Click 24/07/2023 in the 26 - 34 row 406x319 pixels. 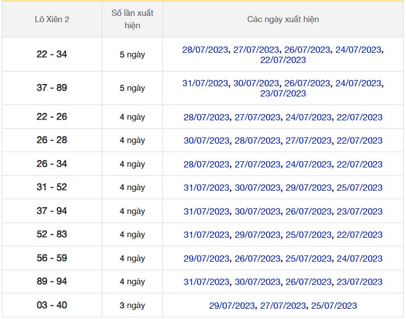308,165
